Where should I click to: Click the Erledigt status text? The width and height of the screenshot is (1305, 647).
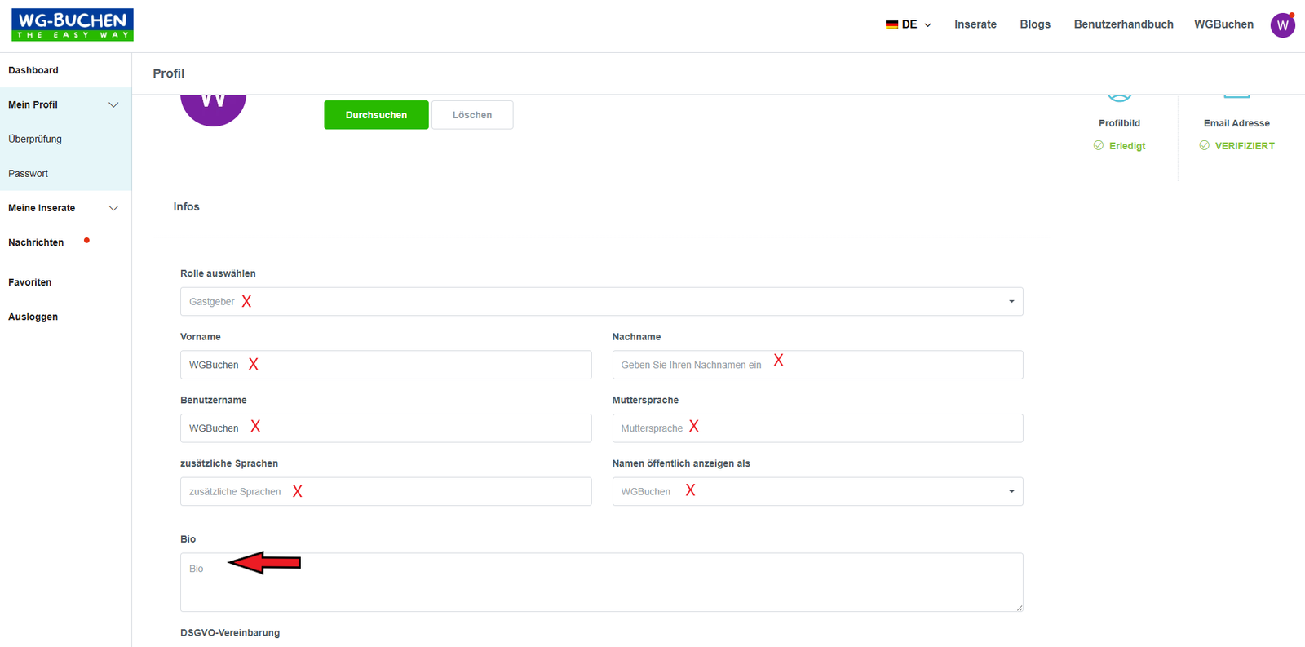tap(1127, 146)
